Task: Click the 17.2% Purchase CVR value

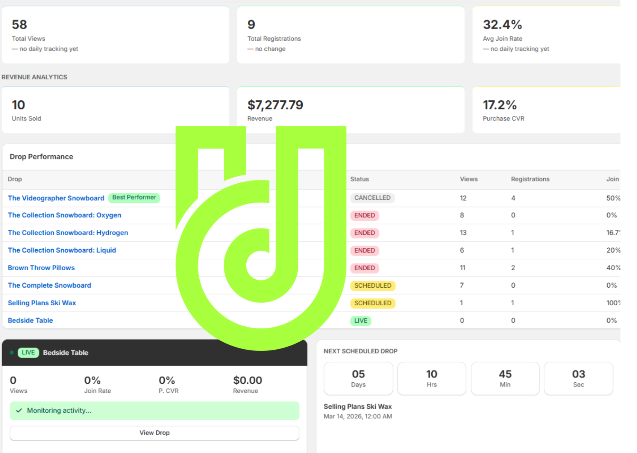Action: pyautogui.click(x=500, y=105)
